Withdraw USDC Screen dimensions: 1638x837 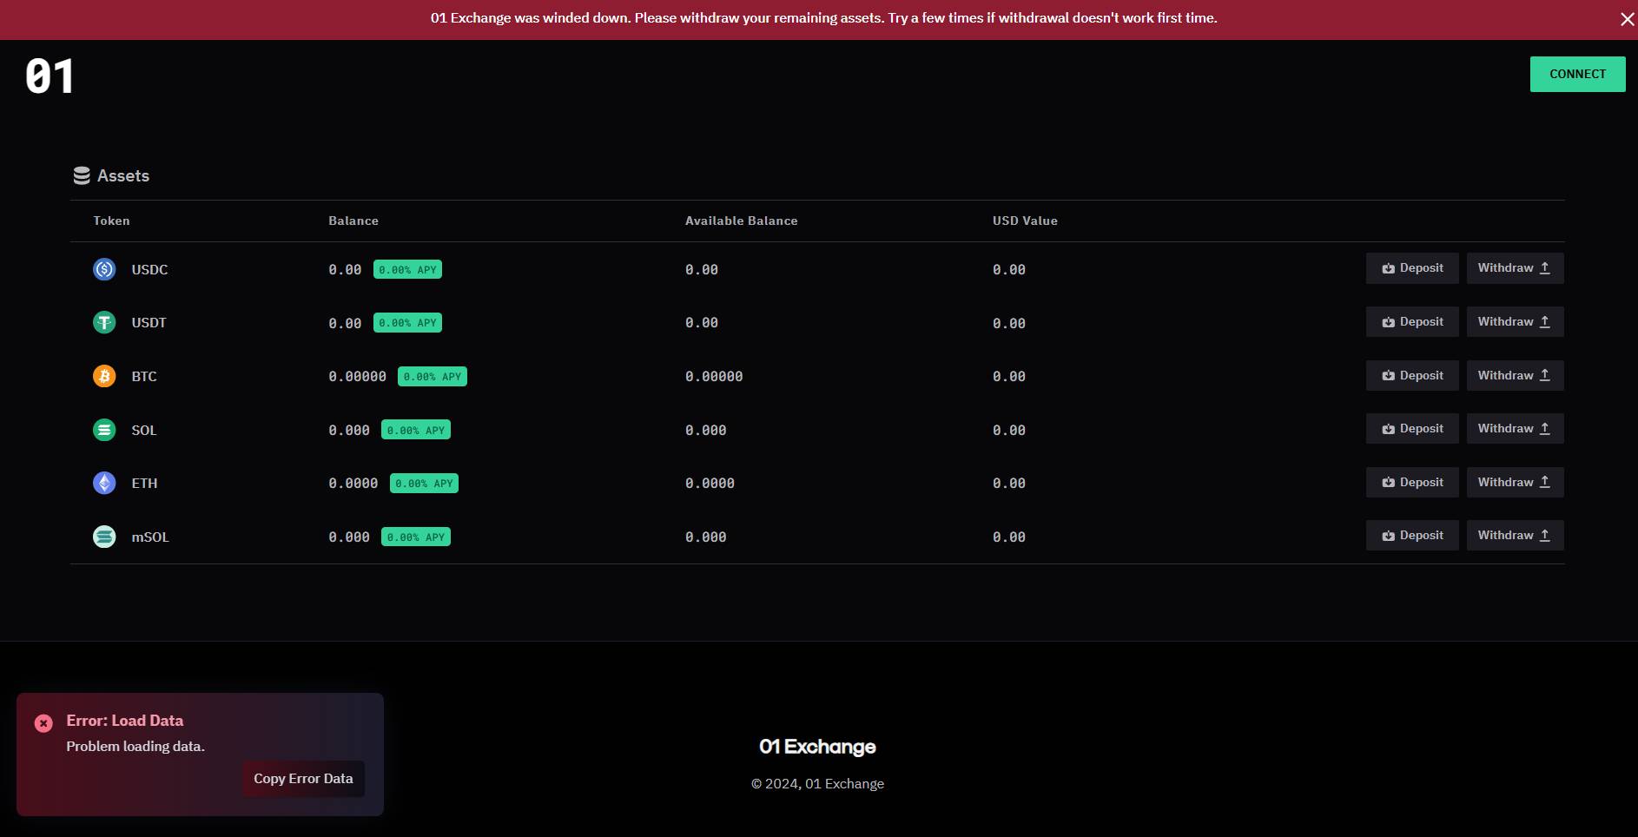(x=1515, y=268)
